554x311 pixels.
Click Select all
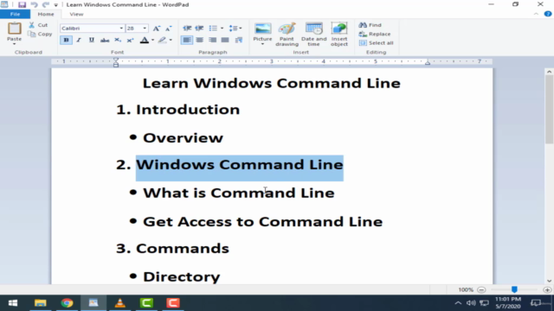pyautogui.click(x=376, y=43)
